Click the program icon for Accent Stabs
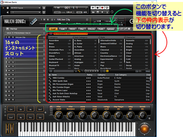 point(50,100)
